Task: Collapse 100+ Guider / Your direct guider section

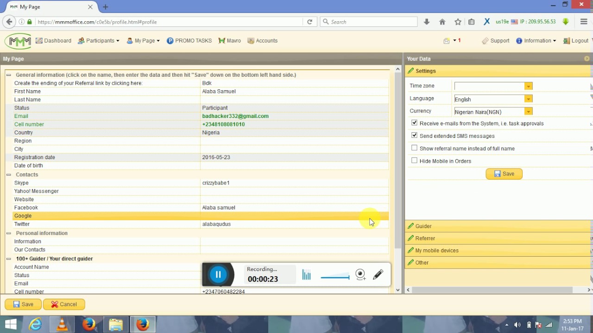Action: tap(8, 259)
